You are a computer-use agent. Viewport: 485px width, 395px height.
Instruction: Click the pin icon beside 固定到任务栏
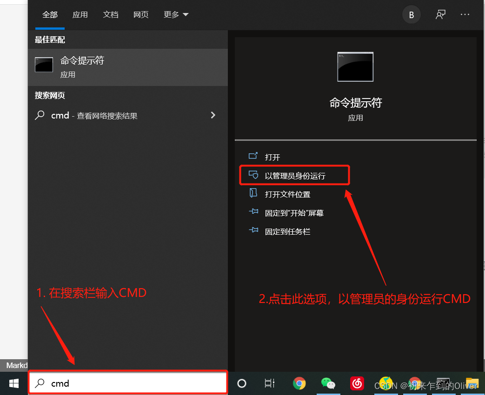pyautogui.click(x=253, y=231)
